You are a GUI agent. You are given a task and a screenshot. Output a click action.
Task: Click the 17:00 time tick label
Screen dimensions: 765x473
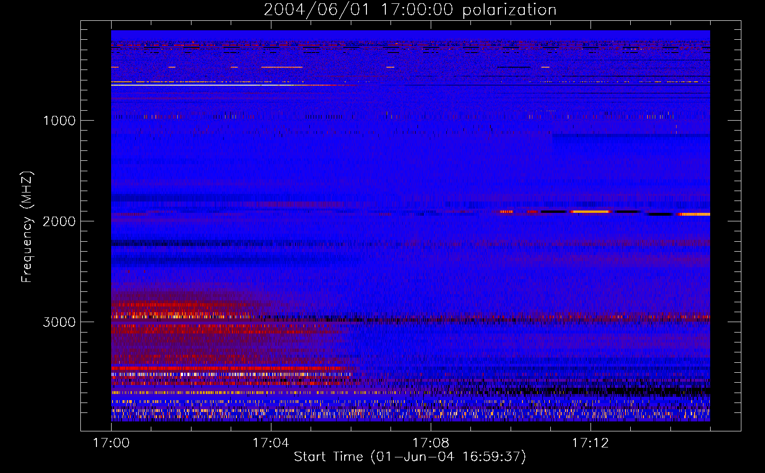pyautogui.click(x=111, y=443)
